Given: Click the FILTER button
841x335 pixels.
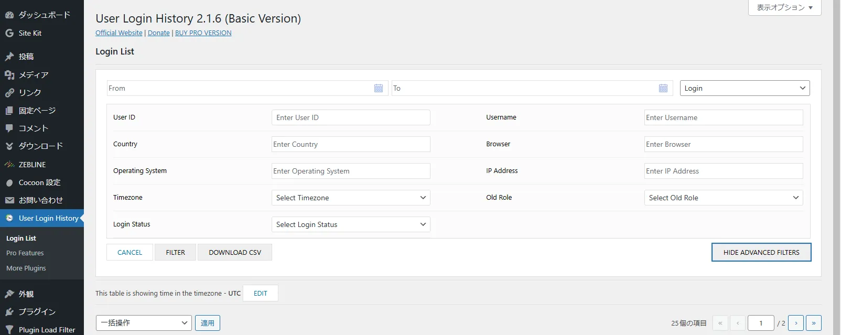Looking at the screenshot, I should 175,252.
